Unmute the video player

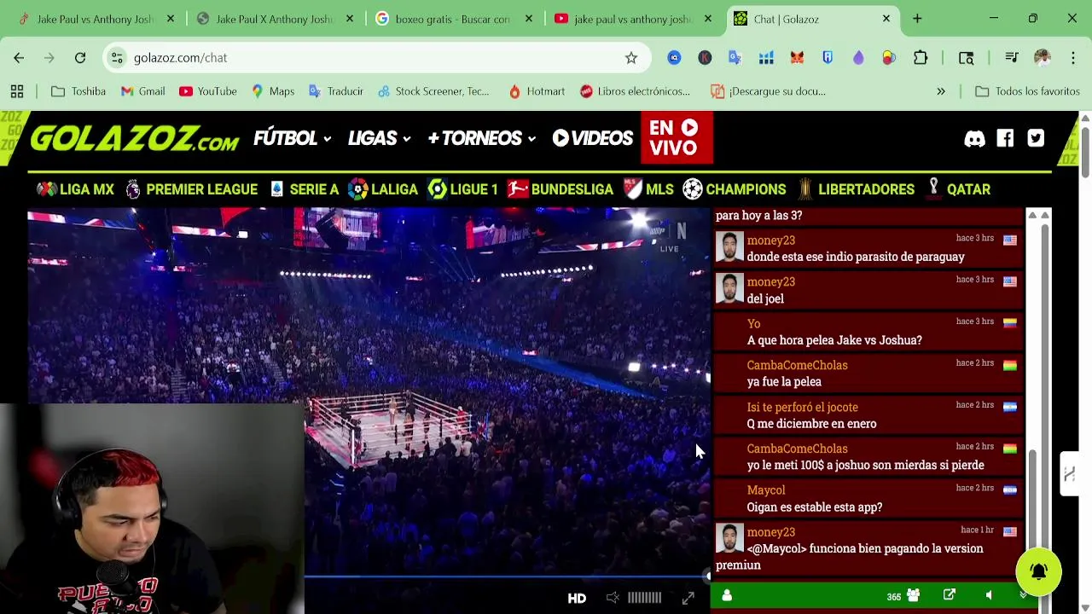pyautogui.click(x=613, y=598)
